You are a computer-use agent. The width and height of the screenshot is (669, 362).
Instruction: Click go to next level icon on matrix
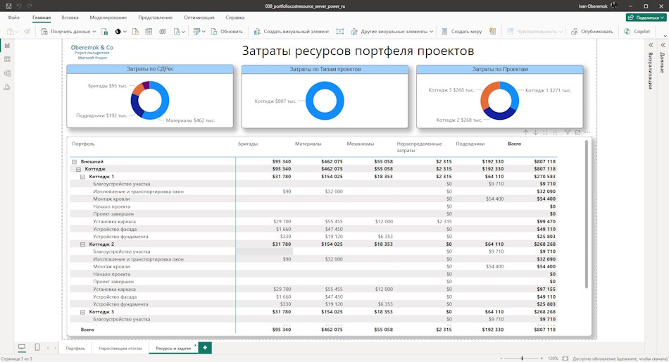(545, 133)
